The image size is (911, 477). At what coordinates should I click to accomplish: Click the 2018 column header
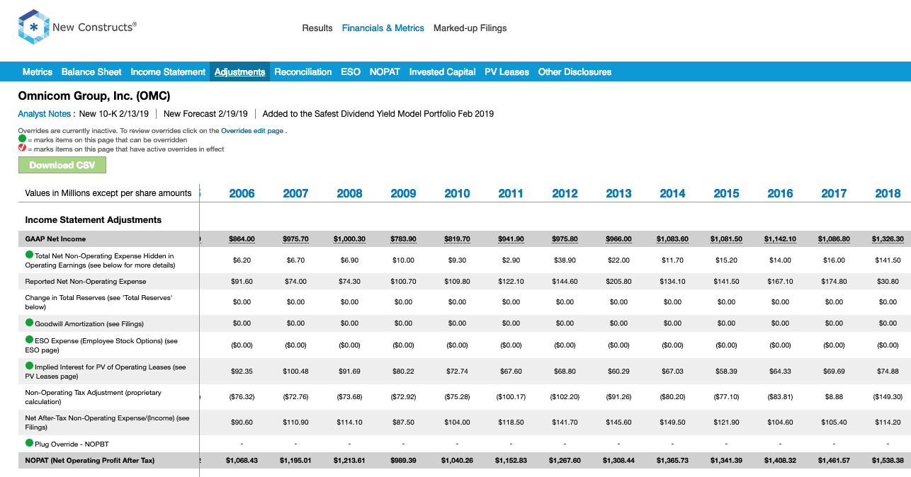888,193
